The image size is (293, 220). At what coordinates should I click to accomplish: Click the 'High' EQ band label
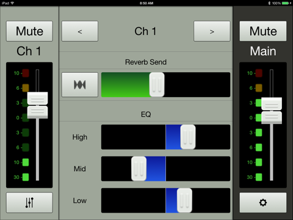(80, 137)
